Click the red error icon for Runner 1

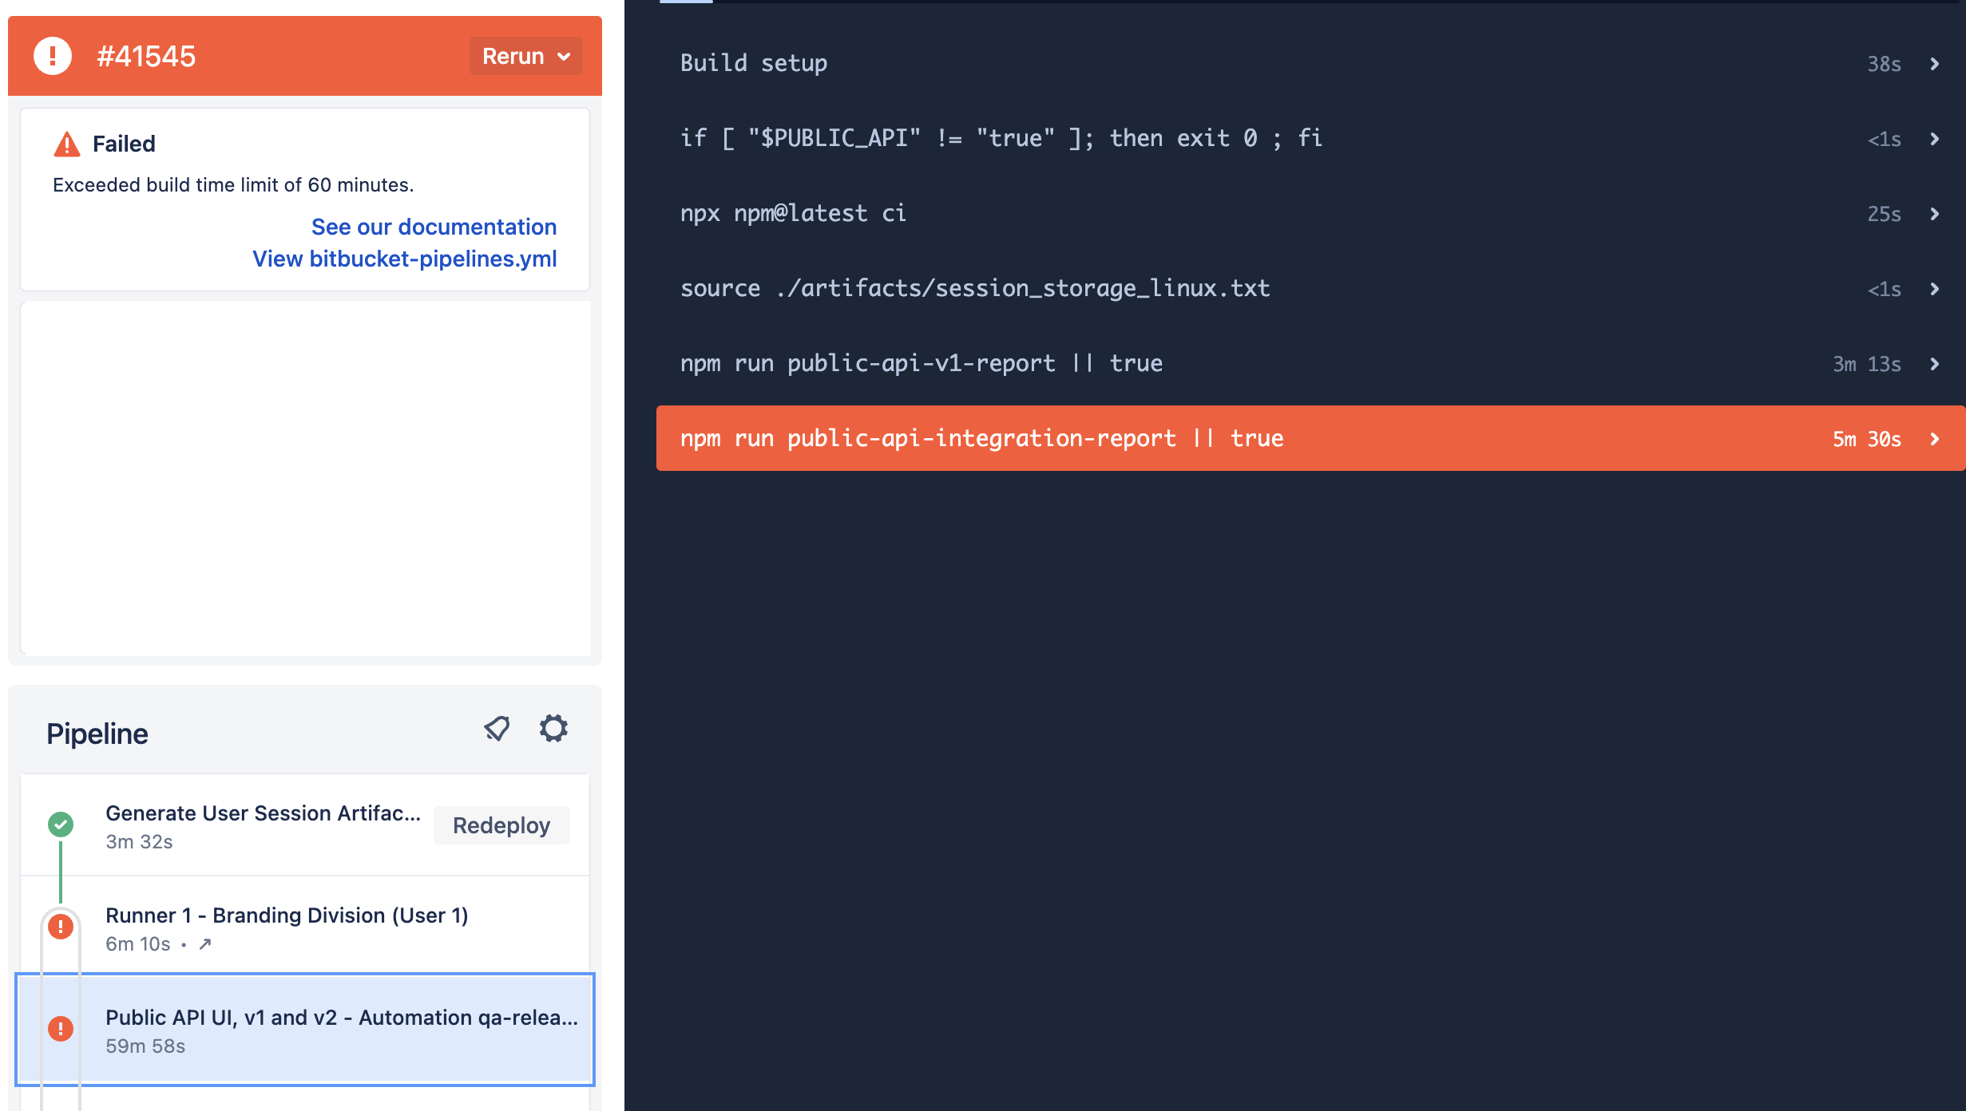(61, 927)
